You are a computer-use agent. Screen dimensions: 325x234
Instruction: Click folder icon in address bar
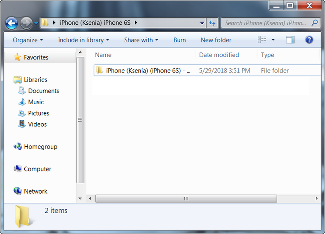click(45, 23)
